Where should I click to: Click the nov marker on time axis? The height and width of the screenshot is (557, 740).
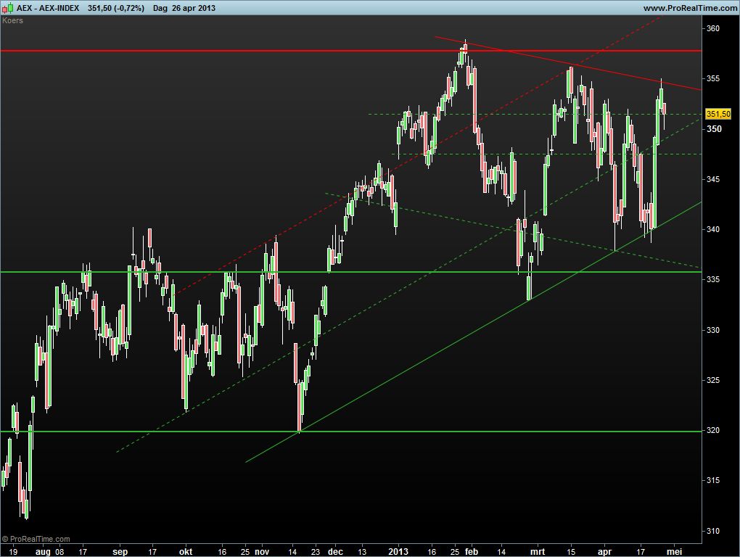point(262,550)
